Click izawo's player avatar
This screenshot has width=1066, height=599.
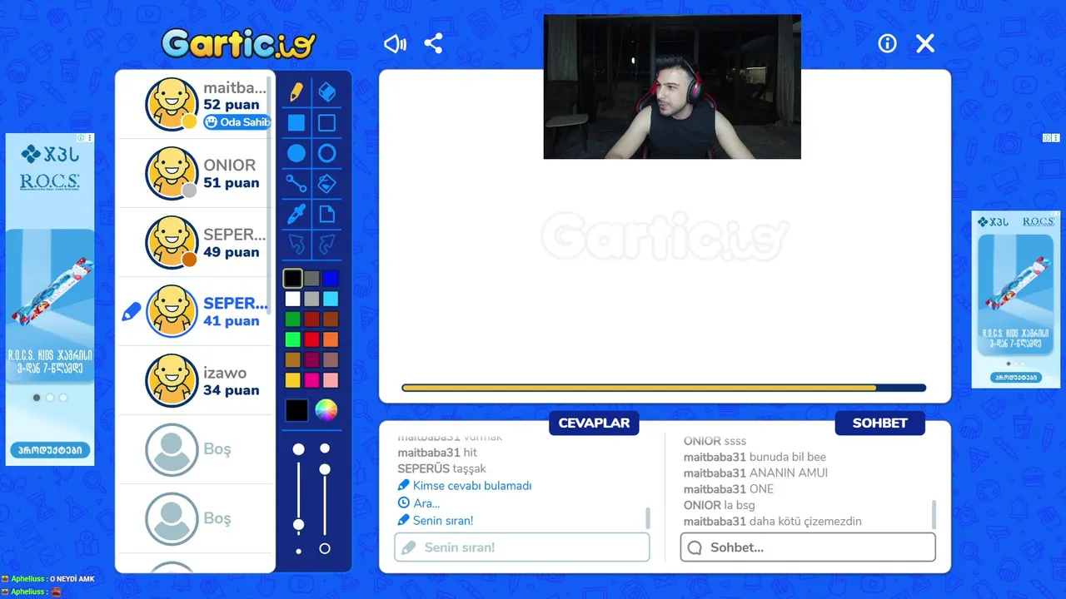click(172, 381)
